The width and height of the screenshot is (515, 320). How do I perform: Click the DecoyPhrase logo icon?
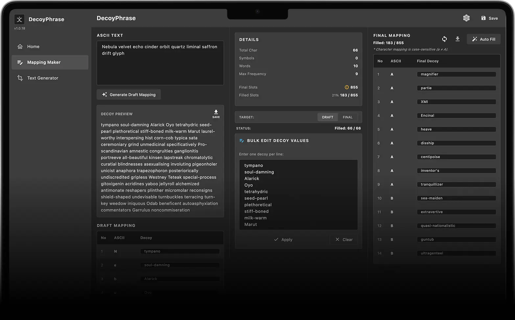pyautogui.click(x=19, y=19)
